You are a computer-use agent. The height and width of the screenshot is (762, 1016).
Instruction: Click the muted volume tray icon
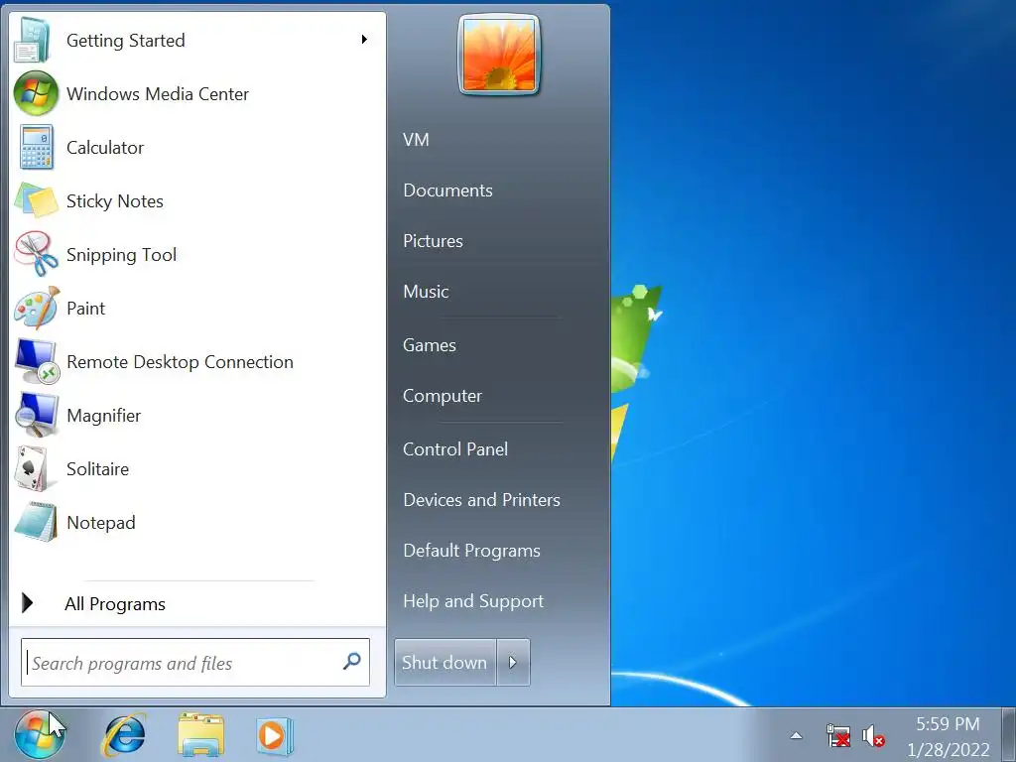(x=873, y=736)
